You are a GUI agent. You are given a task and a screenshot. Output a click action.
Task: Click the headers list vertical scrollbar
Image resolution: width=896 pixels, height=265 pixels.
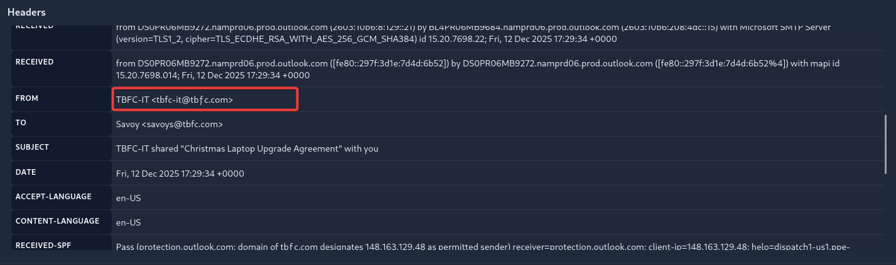(885, 144)
